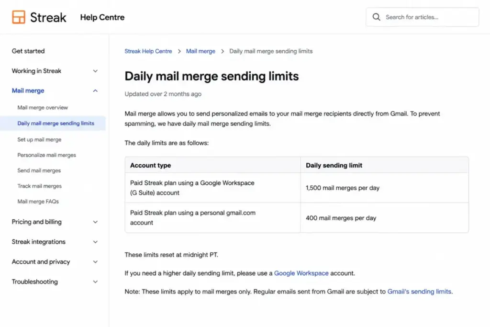Open Track mail merges article
This screenshot has width=490, height=327.
point(39,186)
